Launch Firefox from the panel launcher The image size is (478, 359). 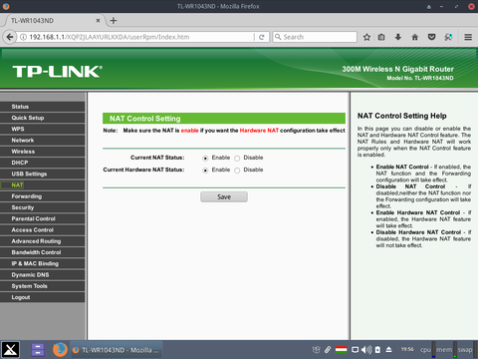point(60,350)
